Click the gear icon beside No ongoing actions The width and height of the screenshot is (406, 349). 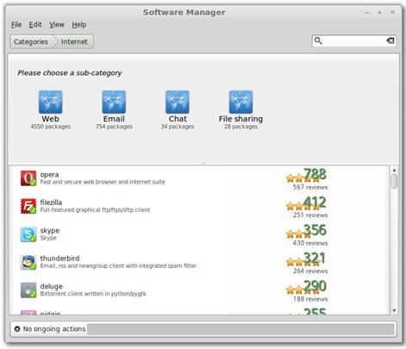pos(17,329)
